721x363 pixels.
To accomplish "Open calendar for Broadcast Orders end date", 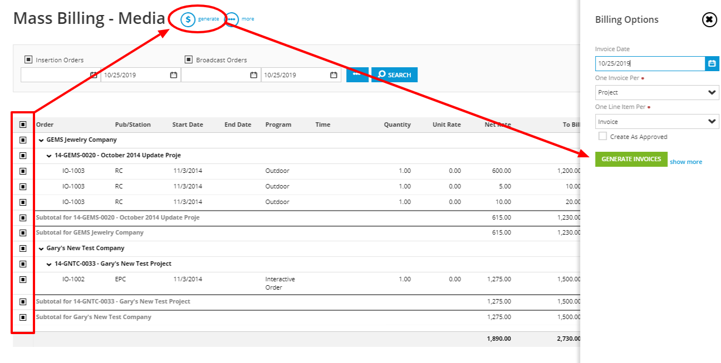I will pos(333,75).
